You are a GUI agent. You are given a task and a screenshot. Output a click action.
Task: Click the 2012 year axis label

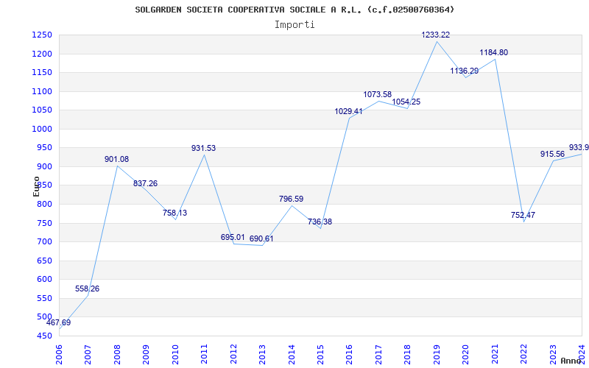[233, 355]
